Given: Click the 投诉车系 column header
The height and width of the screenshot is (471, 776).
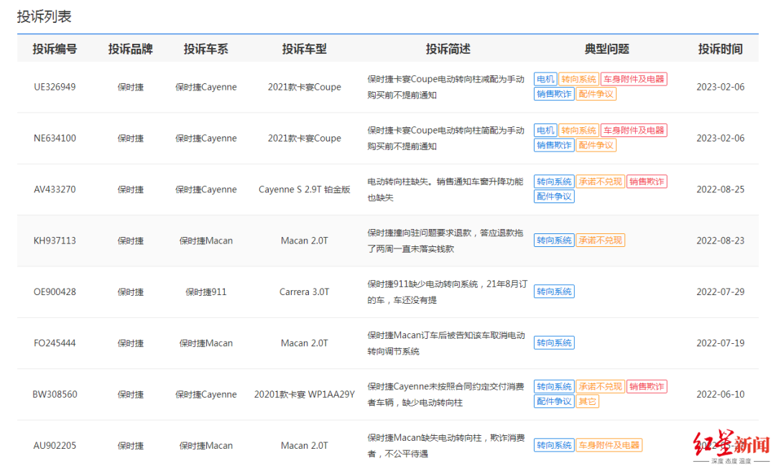Looking at the screenshot, I should click(x=205, y=49).
